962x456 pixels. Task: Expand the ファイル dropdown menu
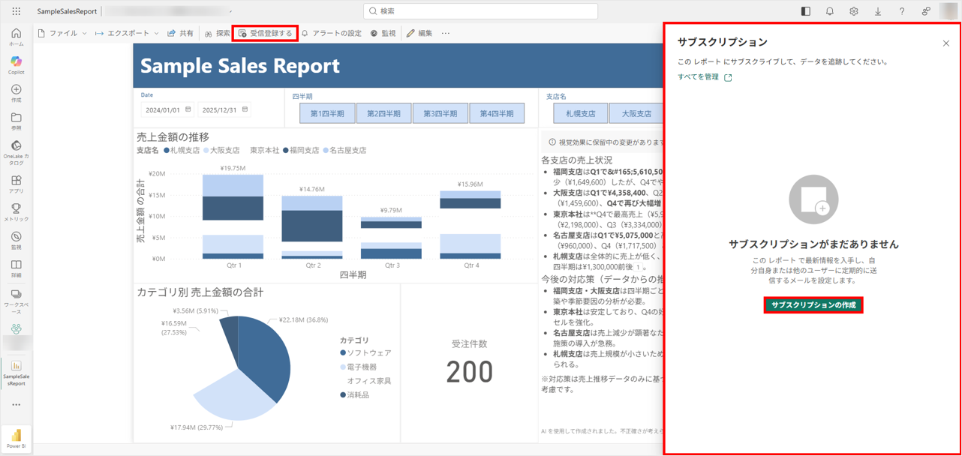pos(63,33)
